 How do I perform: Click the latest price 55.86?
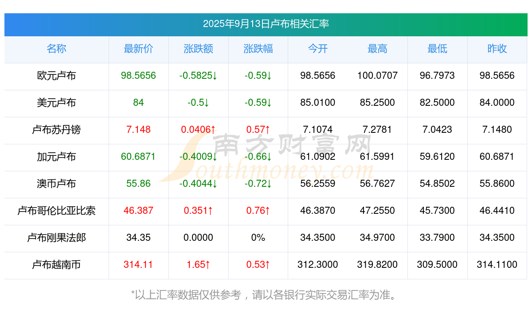pyautogui.click(x=138, y=184)
